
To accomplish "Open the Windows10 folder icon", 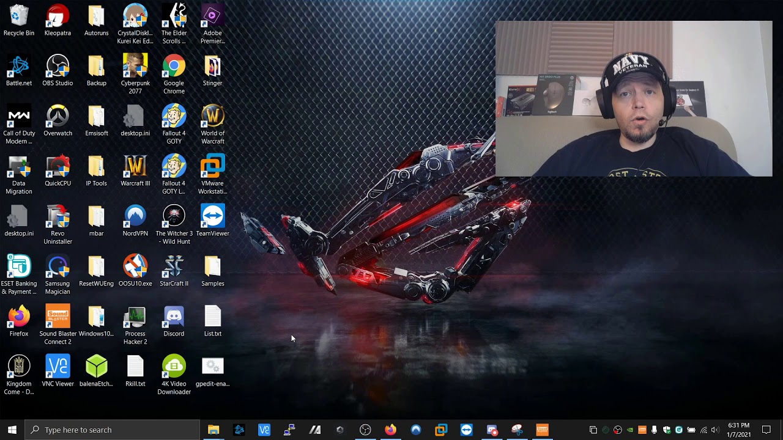I will point(96,321).
